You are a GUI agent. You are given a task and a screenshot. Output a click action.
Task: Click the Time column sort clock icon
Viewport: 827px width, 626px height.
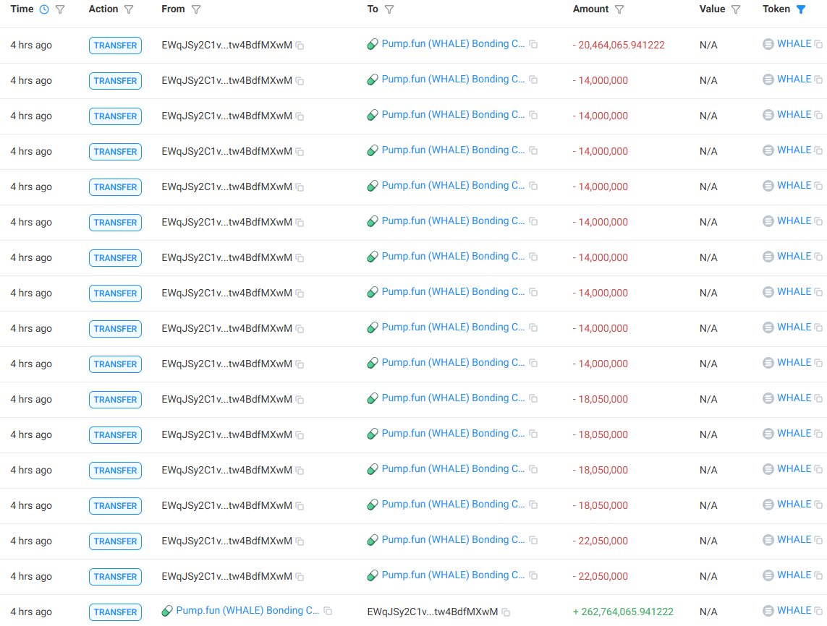tap(42, 9)
